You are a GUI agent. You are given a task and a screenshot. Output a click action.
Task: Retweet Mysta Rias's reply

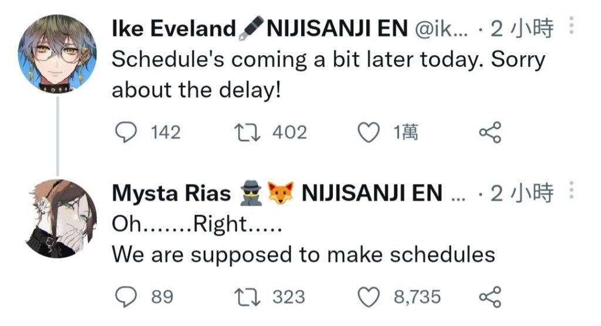click(247, 297)
